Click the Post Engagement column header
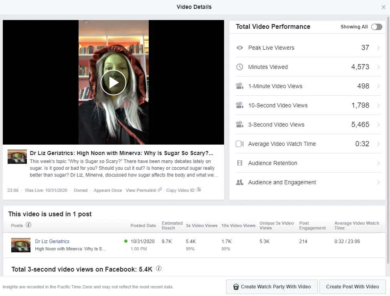 tap(312, 226)
